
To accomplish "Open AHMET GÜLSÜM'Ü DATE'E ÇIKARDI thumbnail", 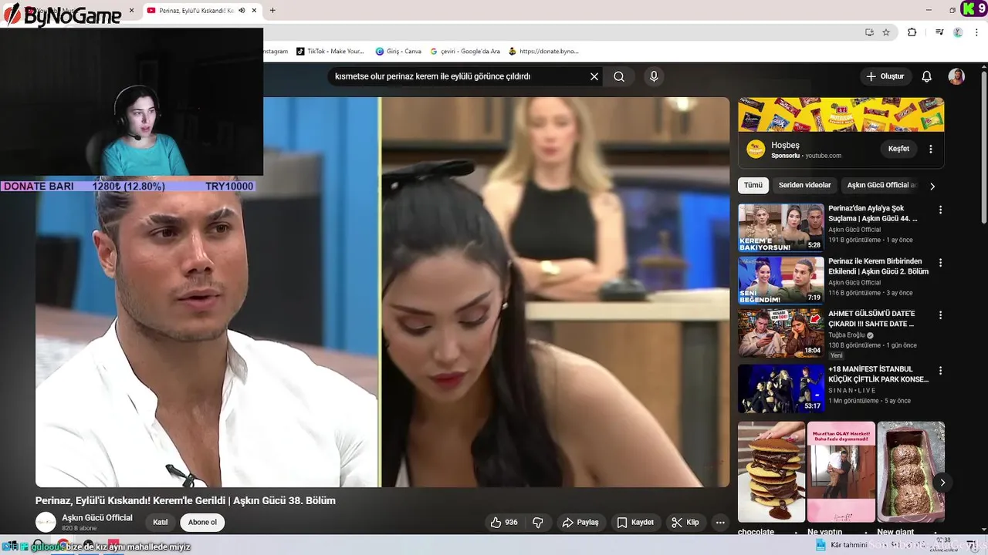I will [781, 333].
